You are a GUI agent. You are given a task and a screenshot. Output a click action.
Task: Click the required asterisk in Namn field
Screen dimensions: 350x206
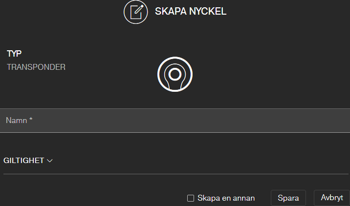[x=31, y=119]
